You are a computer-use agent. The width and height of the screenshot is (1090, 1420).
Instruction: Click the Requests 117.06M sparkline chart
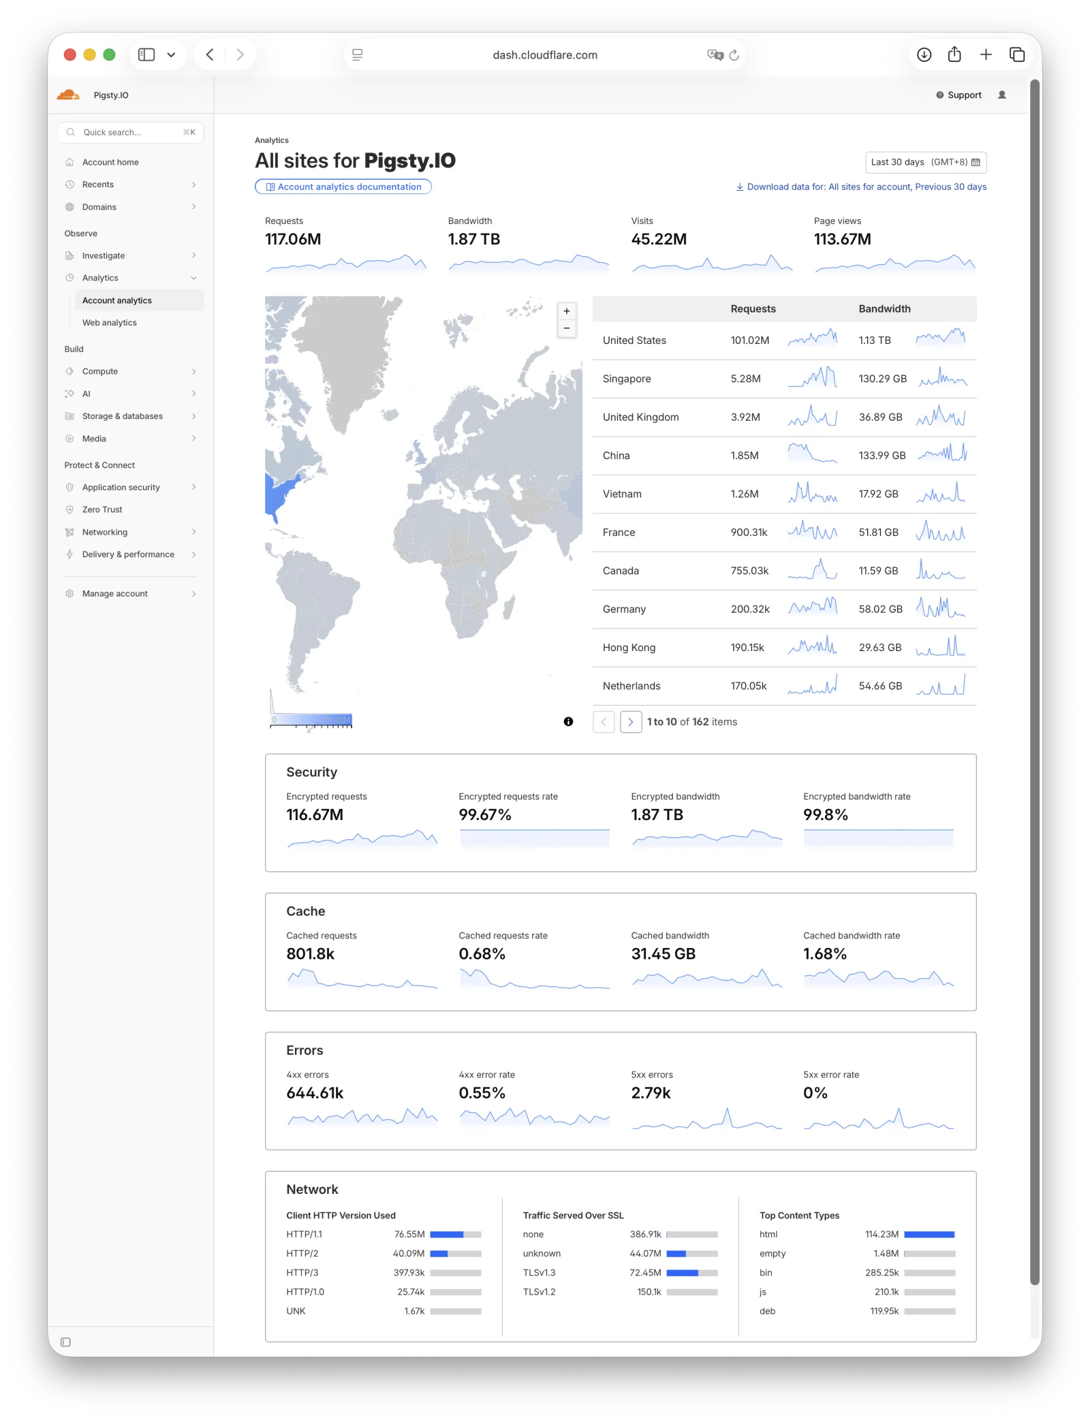[346, 263]
